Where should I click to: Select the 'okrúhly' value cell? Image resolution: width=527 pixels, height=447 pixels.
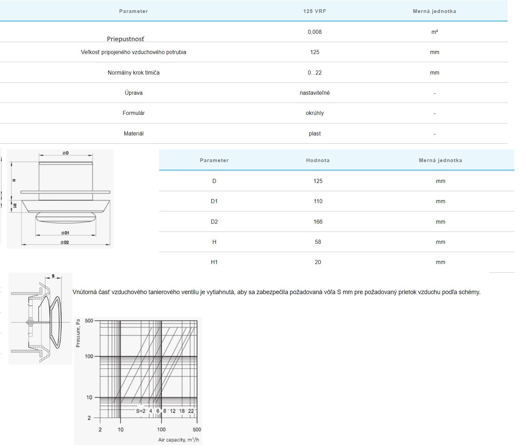315,113
